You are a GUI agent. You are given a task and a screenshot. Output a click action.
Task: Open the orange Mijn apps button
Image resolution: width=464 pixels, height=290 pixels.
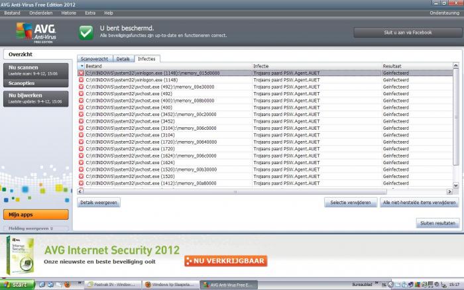click(x=36, y=215)
